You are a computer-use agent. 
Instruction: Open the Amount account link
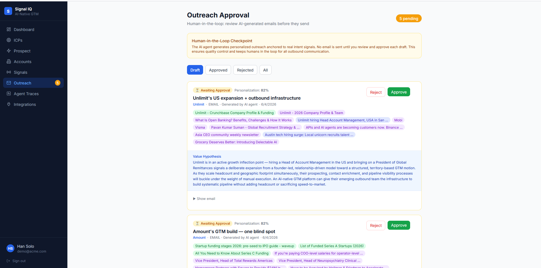pos(199,238)
